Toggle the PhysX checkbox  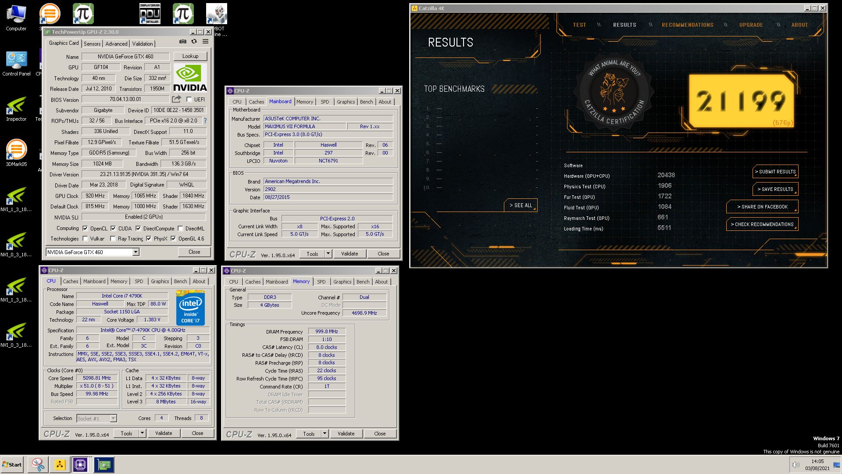tap(149, 239)
